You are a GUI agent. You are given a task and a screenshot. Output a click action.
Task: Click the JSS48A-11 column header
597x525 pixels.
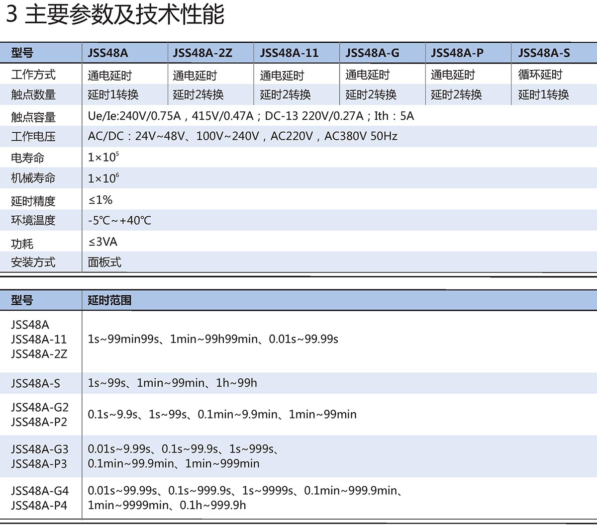click(x=289, y=53)
